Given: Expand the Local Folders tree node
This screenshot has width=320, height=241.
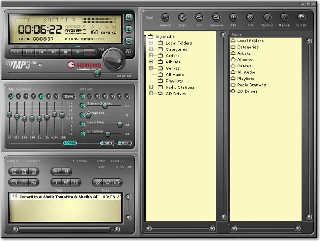Looking at the screenshot, I should [151, 43].
